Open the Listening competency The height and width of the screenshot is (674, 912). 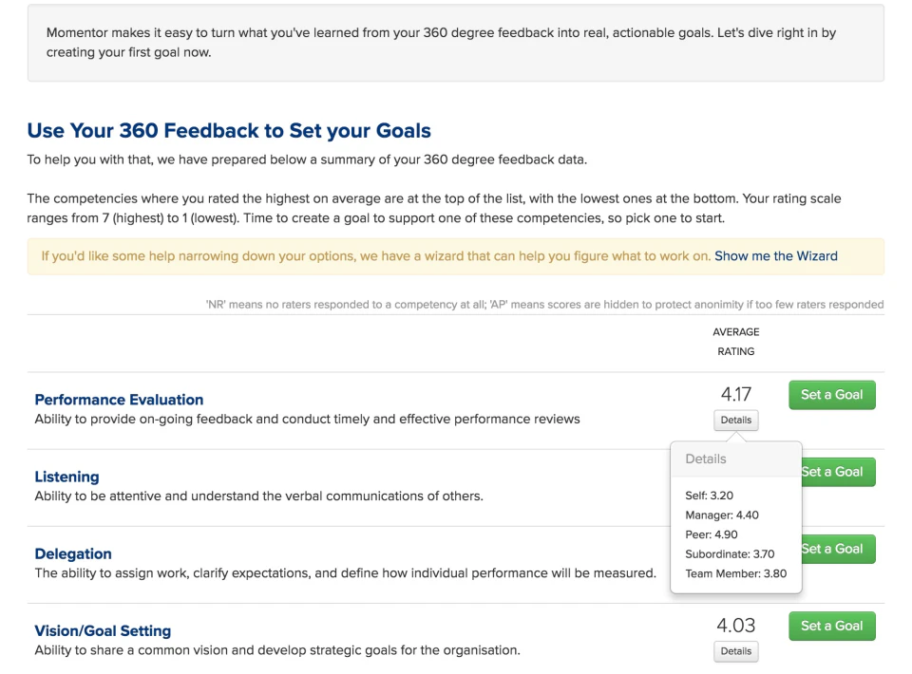66,477
